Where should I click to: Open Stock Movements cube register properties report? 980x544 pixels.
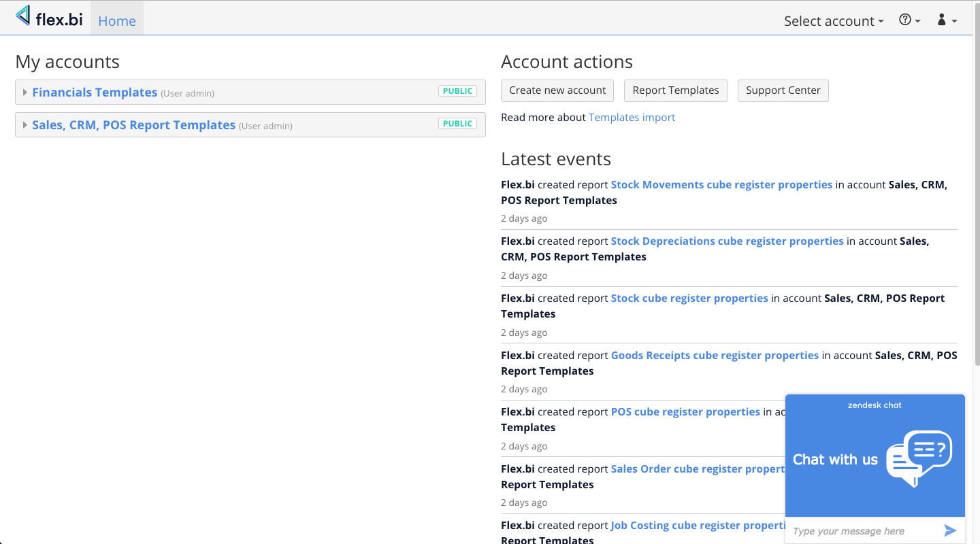coord(721,185)
